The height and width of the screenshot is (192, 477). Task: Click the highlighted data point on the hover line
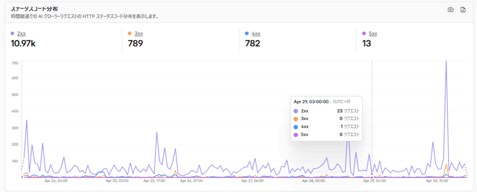coord(372,174)
